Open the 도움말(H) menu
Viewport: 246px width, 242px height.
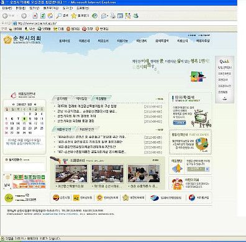pyautogui.click(x=83, y=8)
